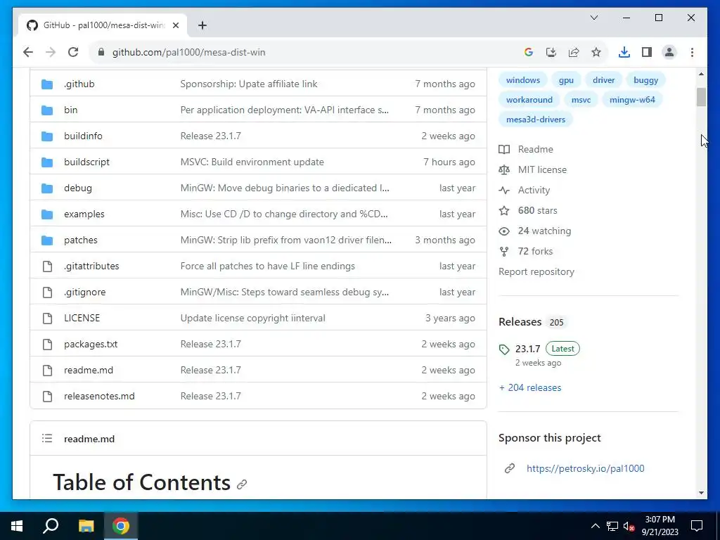The height and width of the screenshot is (540, 720).
Task: Click the Google search icon in address bar
Action: [x=529, y=52]
